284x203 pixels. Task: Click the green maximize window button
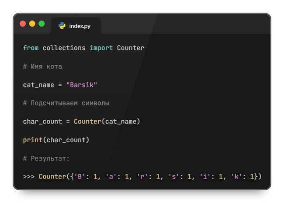[x=42, y=24]
